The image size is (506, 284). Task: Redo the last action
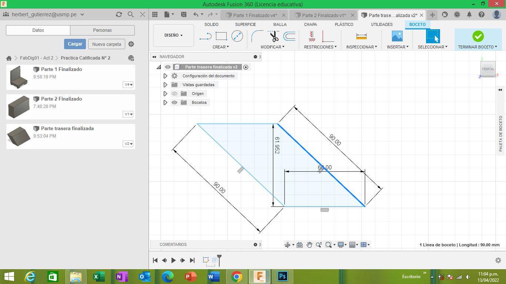click(x=210, y=14)
